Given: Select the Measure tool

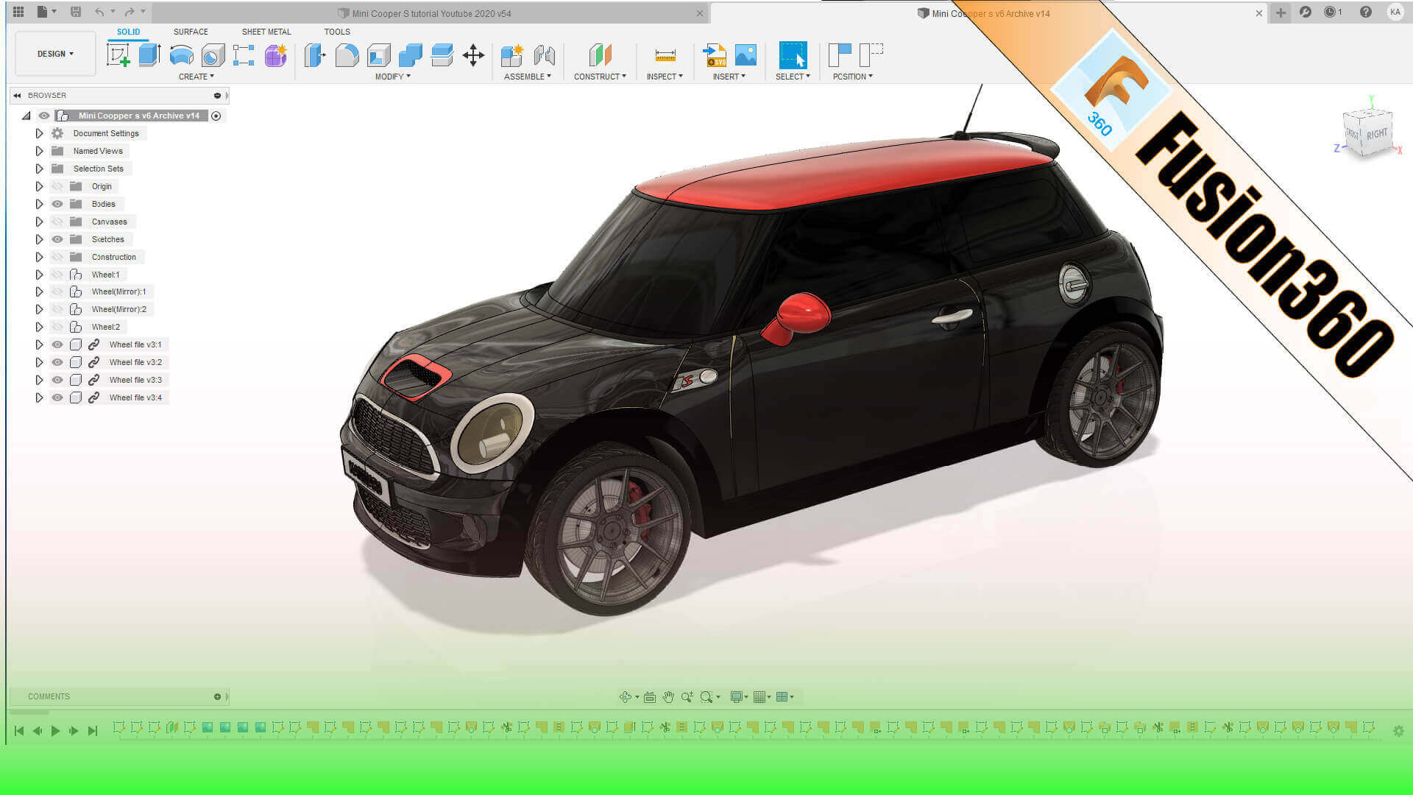Looking at the screenshot, I should [x=665, y=55].
